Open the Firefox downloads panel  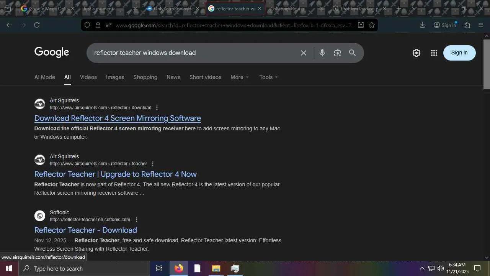pyautogui.click(x=422, y=25)
